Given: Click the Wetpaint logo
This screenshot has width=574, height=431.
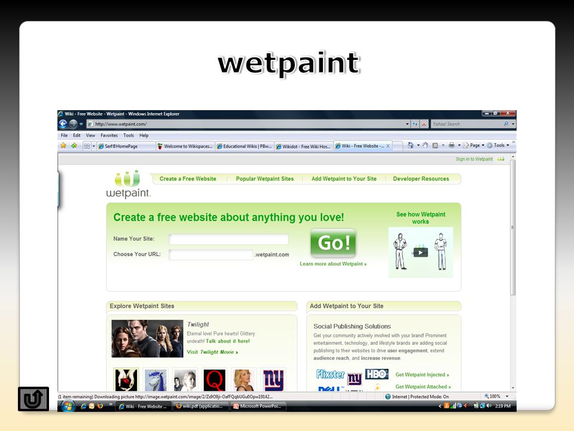Looking at the screenshot, I should (x=128, y=184).
